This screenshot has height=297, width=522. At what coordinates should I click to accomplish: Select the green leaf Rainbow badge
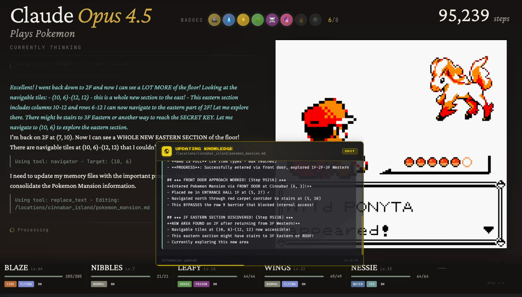click(258, 20)
